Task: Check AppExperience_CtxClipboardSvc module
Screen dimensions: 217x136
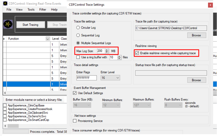Action: point(5,113)
